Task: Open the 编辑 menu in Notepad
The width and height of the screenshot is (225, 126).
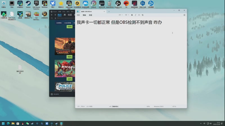Action: coord(84,15)
